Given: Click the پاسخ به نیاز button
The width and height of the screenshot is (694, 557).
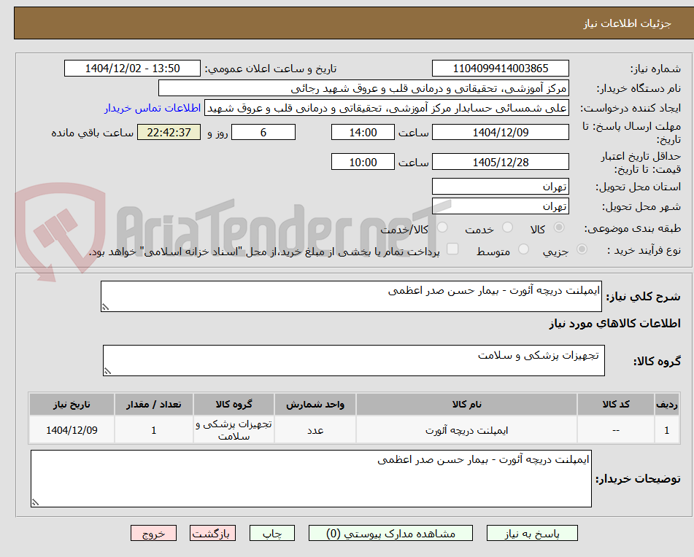Looking at the screenshot, I should (532, 533).
